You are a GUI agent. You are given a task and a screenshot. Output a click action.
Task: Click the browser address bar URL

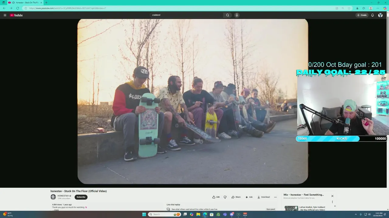click(x=67, y=8)
